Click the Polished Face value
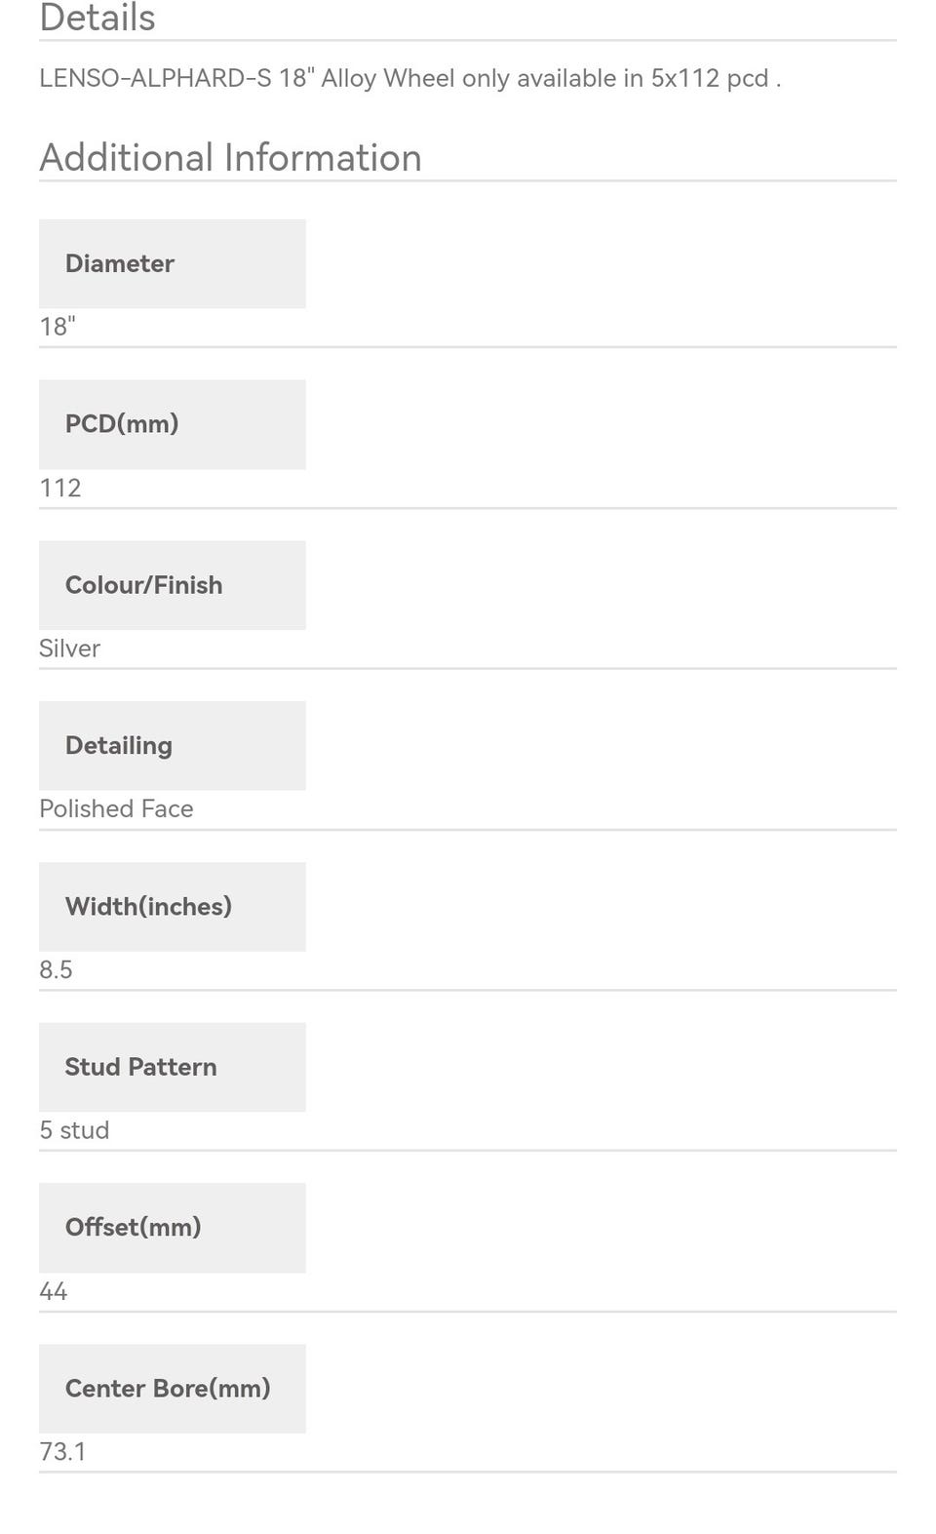The image size is (936, 1534). click(x=116, y=808)
